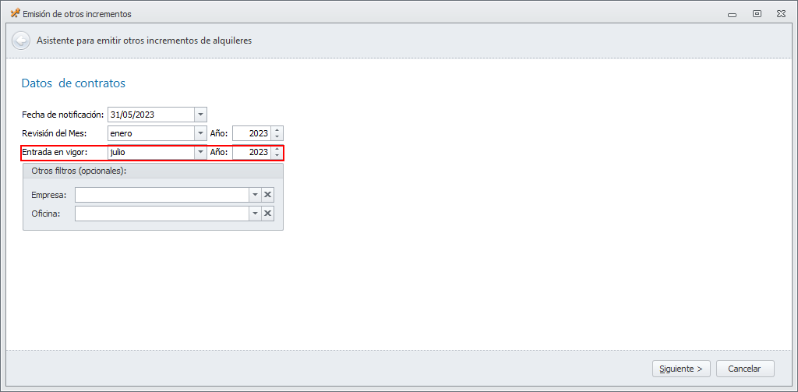The width and height of the screenshot is (798, 392).
Task: Open the Empresa dropdown list
Action: [255, 195]
